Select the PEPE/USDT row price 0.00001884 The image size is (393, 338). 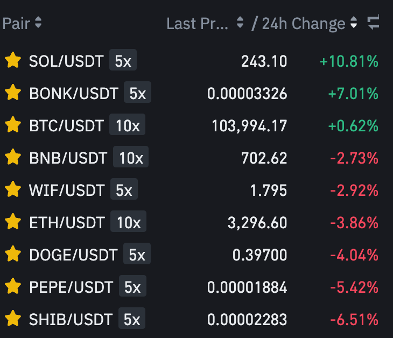point(247,287)
